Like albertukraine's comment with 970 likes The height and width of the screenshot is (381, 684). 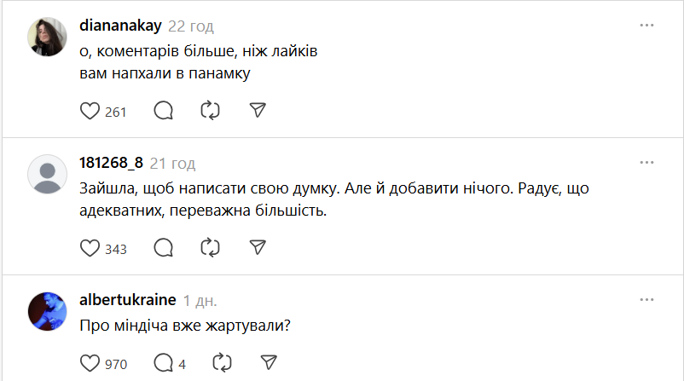click(x=90, y=363)
